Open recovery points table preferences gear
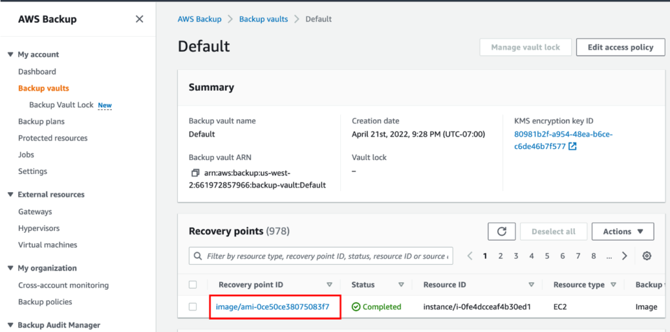 647,256
